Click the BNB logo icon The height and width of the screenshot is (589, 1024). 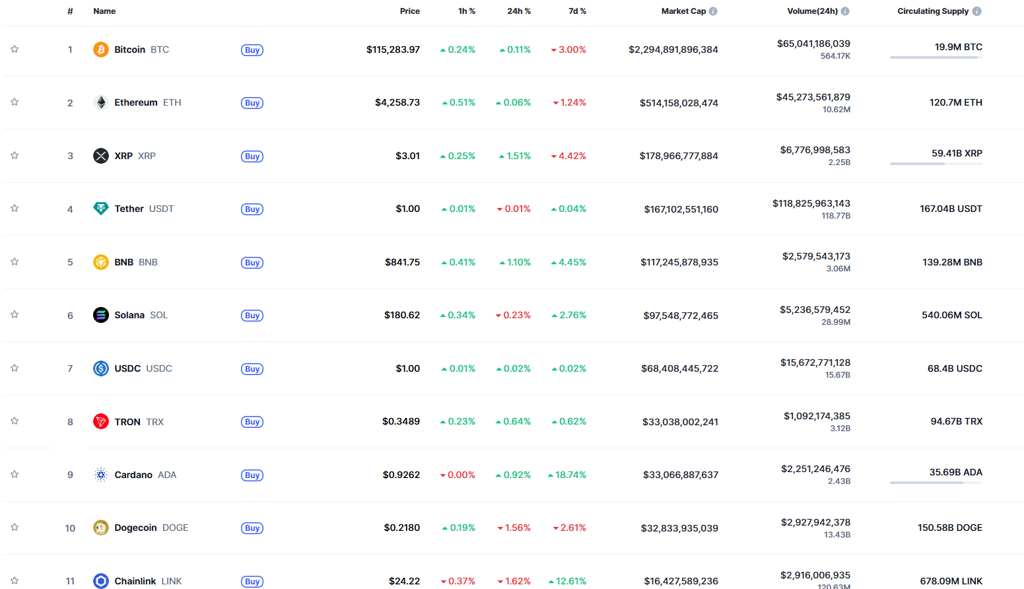(100, 262)
